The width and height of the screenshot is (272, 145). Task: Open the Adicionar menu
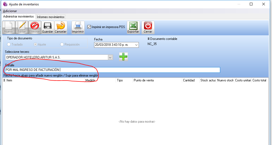click(x=10, y=11)
